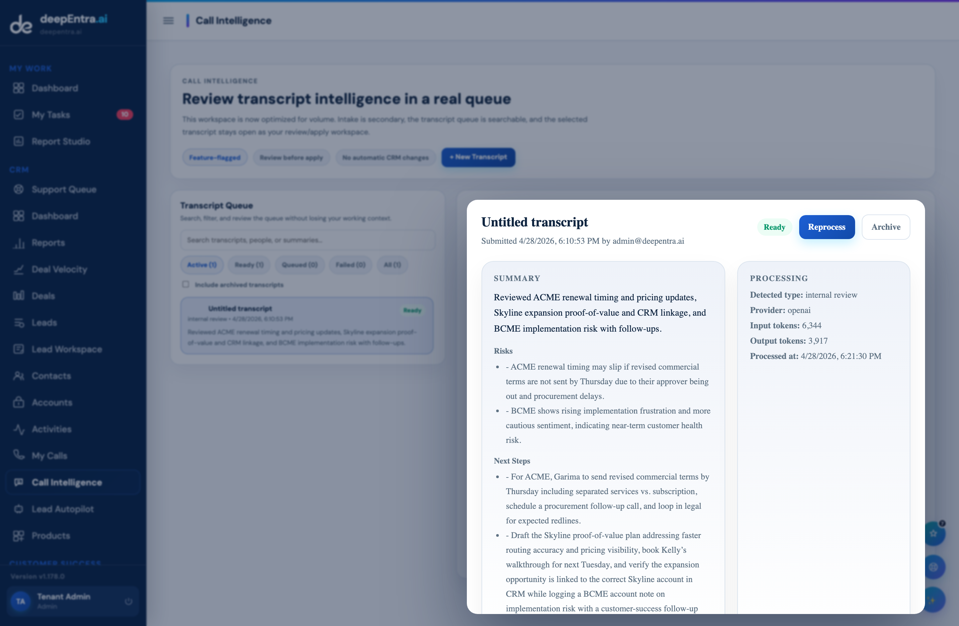The image size is (959, 626).
Task: Open Call Intelligence sidebar icon
Action: pos(19,482)
